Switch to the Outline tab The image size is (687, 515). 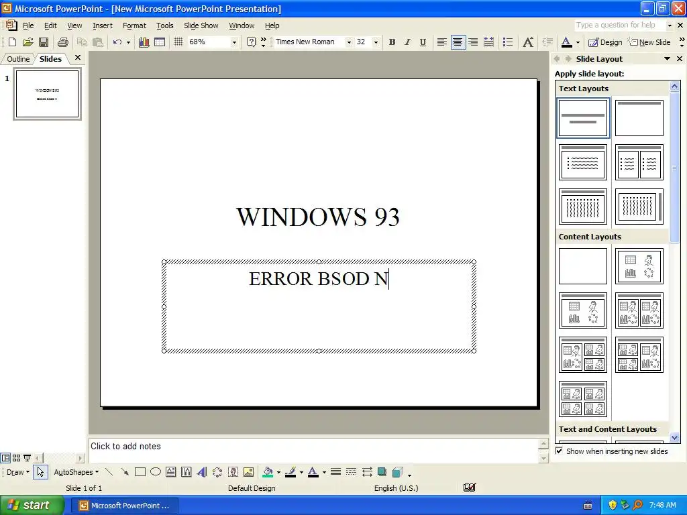click(x=18, y=59)
